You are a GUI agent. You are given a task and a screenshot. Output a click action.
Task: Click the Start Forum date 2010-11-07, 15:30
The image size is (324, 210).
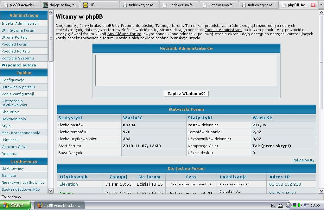(142, 146)
